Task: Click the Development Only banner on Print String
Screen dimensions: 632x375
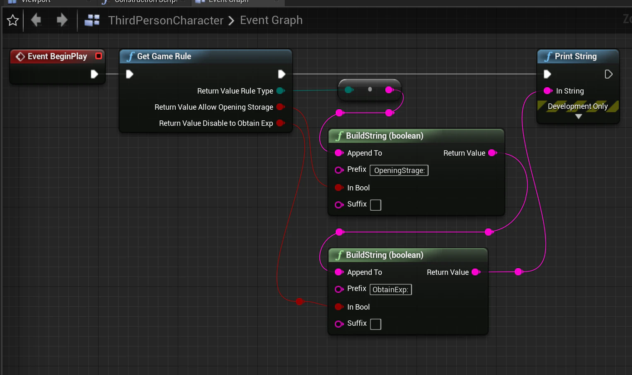Action: tap(578, 106)
